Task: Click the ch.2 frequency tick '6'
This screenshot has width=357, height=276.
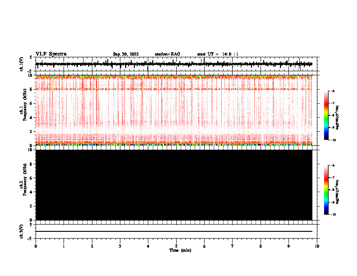Action: click(32, 178)
